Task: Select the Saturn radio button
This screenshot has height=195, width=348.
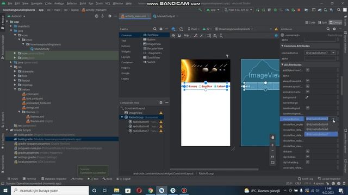Action: pos(220,87)
